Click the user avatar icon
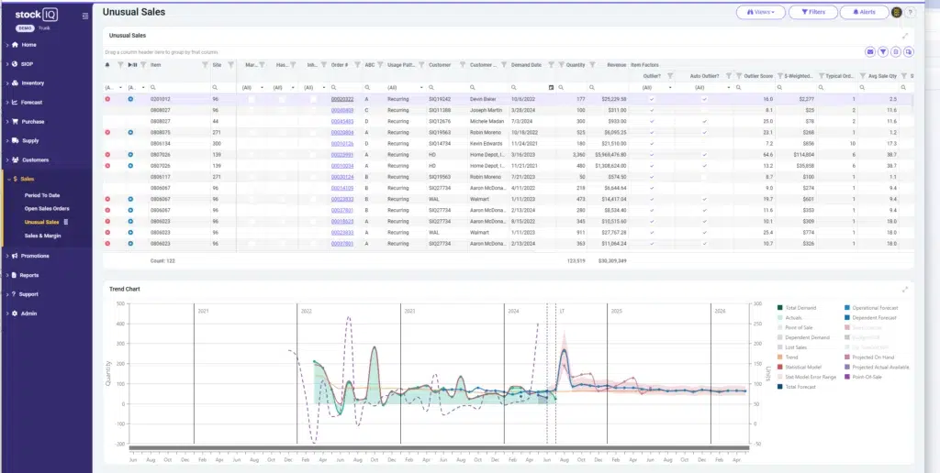Image resolution: width=940 pixels, height=473 pixels. click(897, 12)
